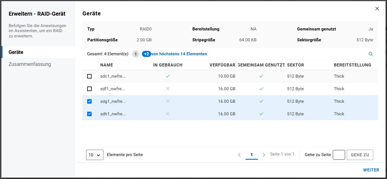Image resolution: width=387 pixels, height=179 pixels.
Task: Uncheck the sdh1_nwfre device checkbox
Action: (89, 114)
